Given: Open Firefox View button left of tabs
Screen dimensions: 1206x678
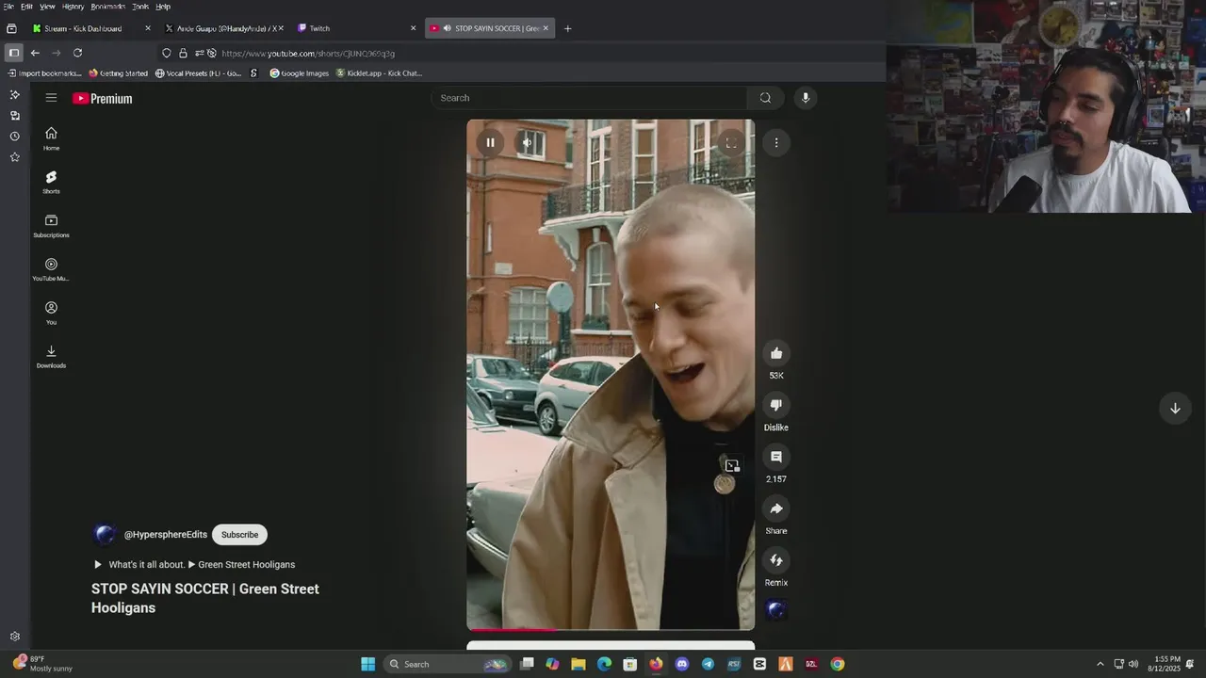Looking at the screenshot, I should pyautogui.click(x=11, y=28).
